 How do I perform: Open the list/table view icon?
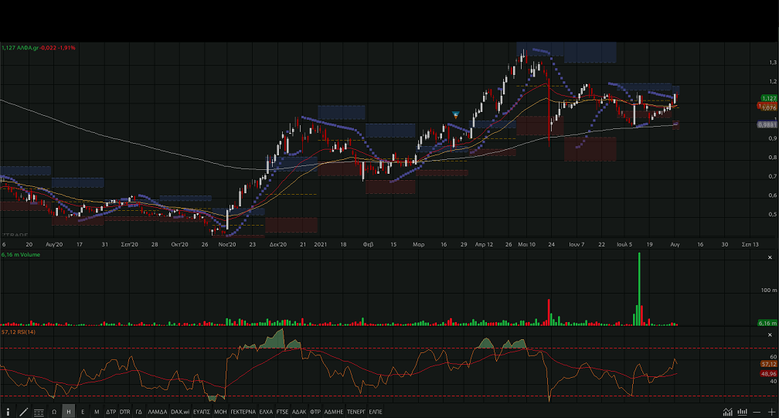[39, 412]
